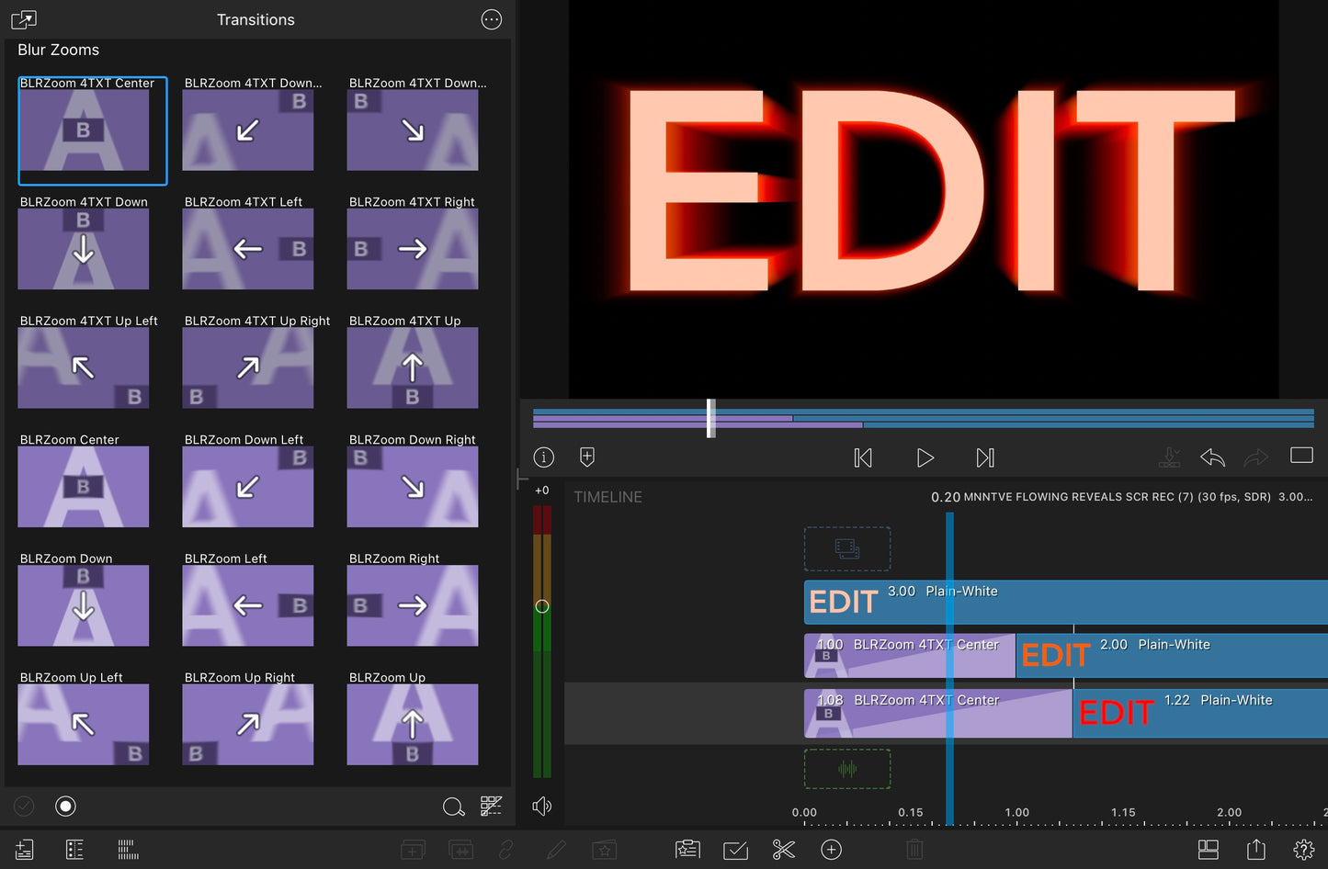Image resolution: width=1328 pixels, height=869 pixels.
Task: Open the export share icon
Action: pyautogui.click(x=1256, y=850)
